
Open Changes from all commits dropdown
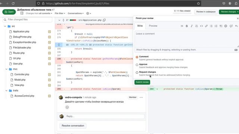(x=39, y=13)
